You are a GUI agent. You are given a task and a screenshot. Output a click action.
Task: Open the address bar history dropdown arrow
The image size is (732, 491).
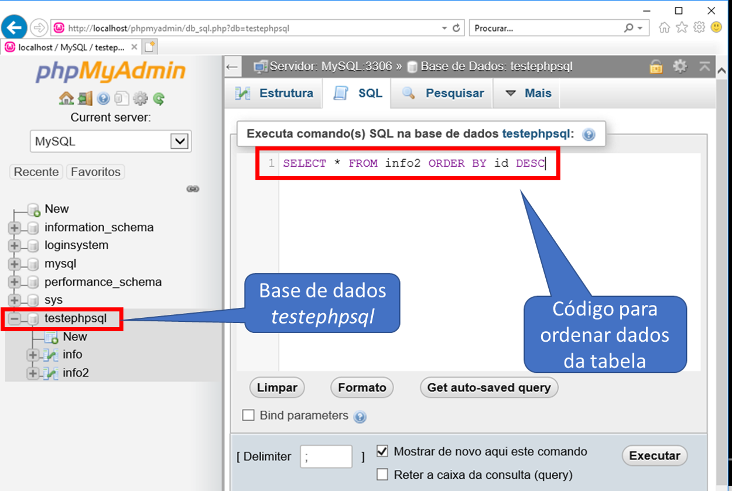click(444, 28)
